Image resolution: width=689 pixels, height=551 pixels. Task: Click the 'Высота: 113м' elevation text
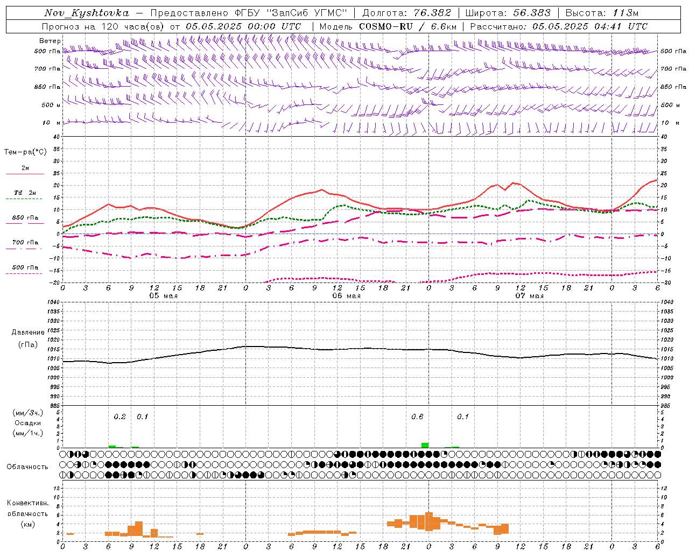(x=602, y=13)
